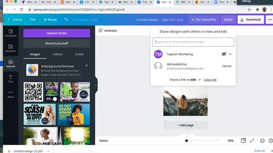Select the woman with arms outstretched photo
273x153 pixels.
(x=186, y=101)
